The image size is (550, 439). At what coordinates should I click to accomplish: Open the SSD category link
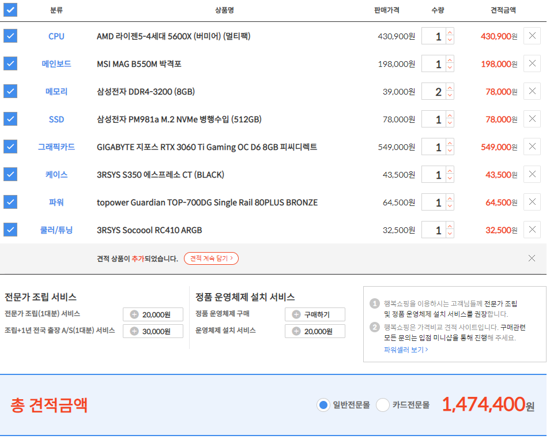[x=56, y=119]
